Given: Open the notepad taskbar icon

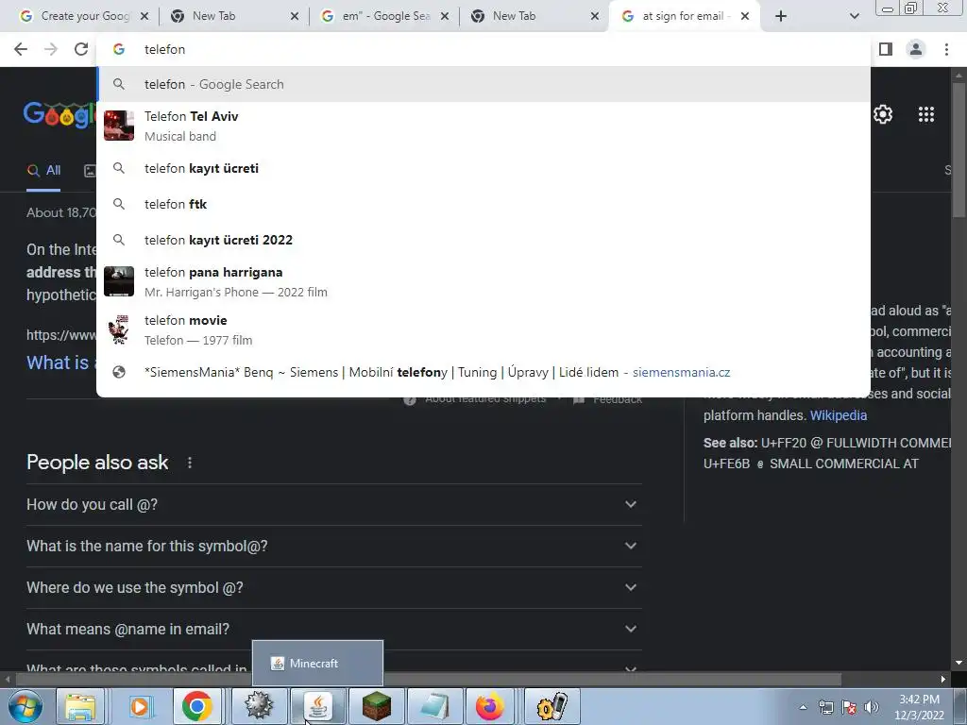Looking at the screenshot, I should [x=434, y=706].
